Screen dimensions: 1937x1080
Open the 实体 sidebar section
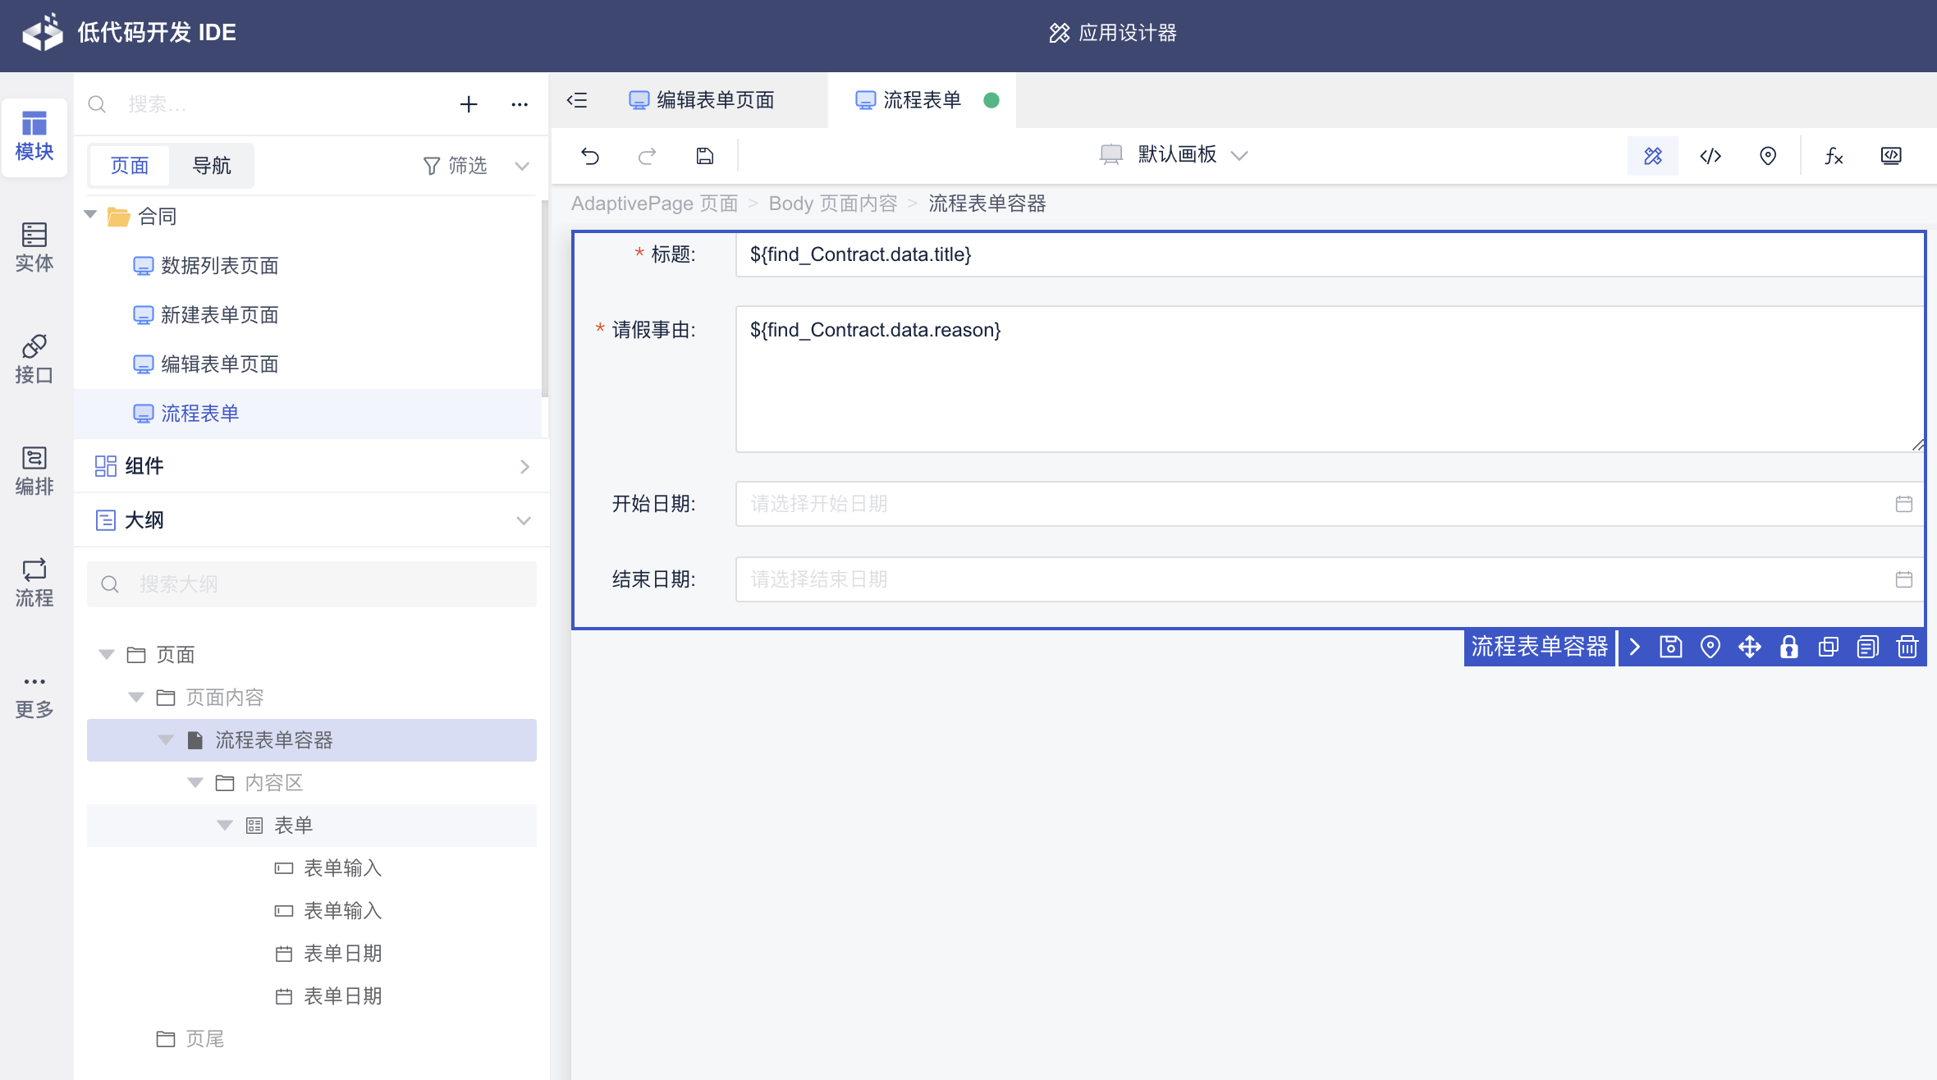click(34, 247)
